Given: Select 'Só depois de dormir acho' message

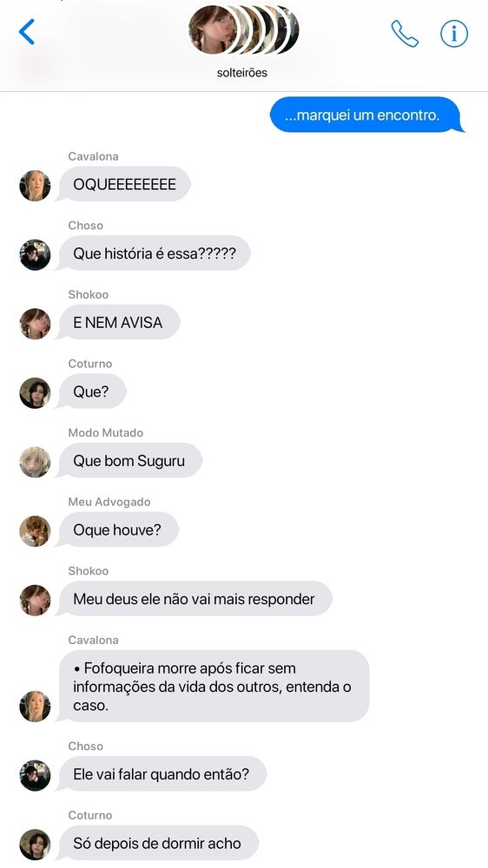Looking at the screenshot, I should [158, 843].
